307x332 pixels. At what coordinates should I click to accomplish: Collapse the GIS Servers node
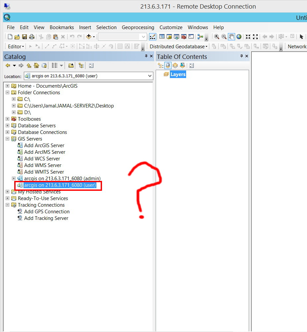(x=7, y=139)
